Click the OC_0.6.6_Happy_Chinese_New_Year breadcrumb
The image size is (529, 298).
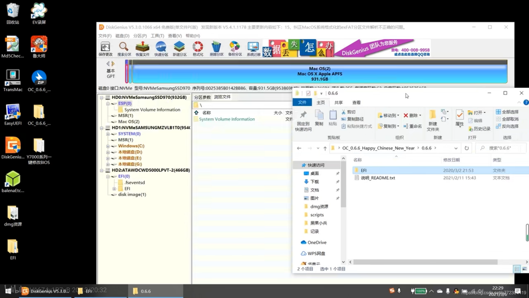(x=378, y=148)
